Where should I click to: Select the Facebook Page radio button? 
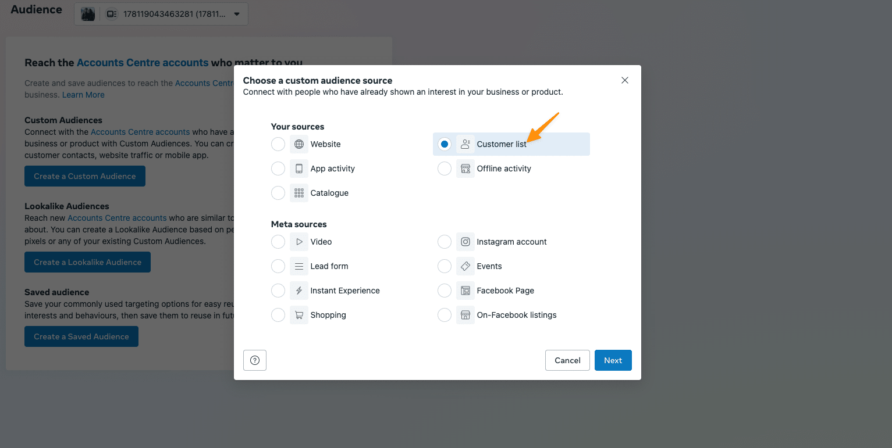[x=445, y=291]
